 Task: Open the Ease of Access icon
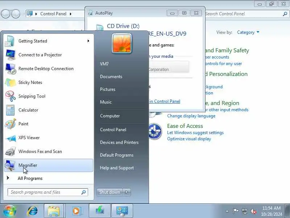[x=155, y=132]
